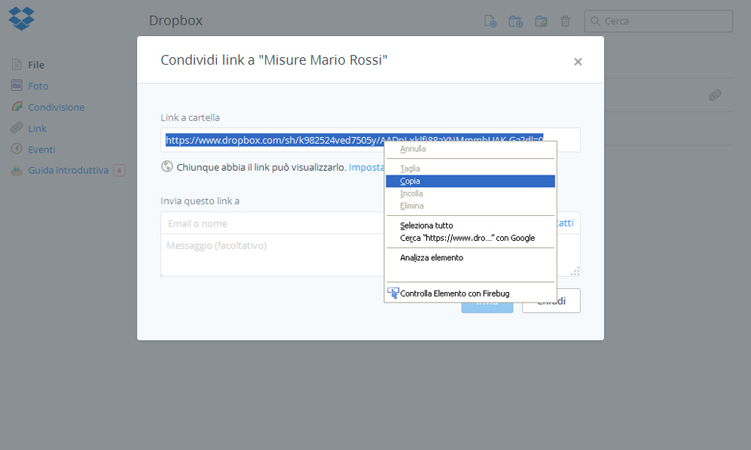Screen dimensions: 751x450
Task: Open Condivisione in the sidebar
Action: tap(56, 107)
